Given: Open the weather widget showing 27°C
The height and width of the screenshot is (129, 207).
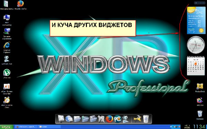Looking at the screenshot, I should click(x=196, y=20).
